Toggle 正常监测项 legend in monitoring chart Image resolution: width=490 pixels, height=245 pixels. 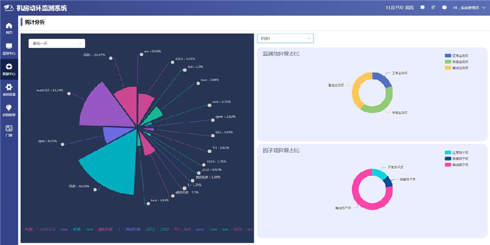coord(457,56)
